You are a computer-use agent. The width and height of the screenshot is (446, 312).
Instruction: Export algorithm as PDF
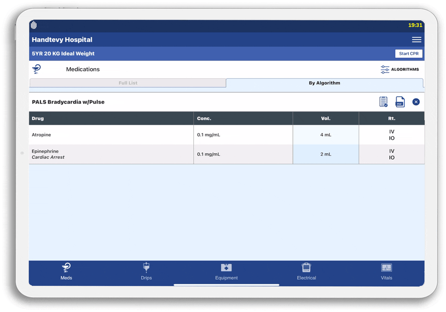(x=400, y=102)
